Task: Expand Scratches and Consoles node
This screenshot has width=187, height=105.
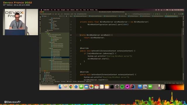Action: pos(42,80)
